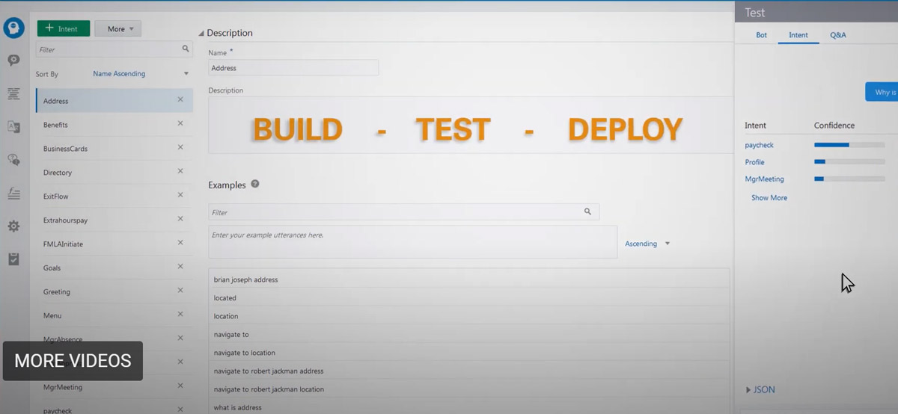The image size is (898, 414).
Task: Delete the Greeting intent
Action: (180, 291)
